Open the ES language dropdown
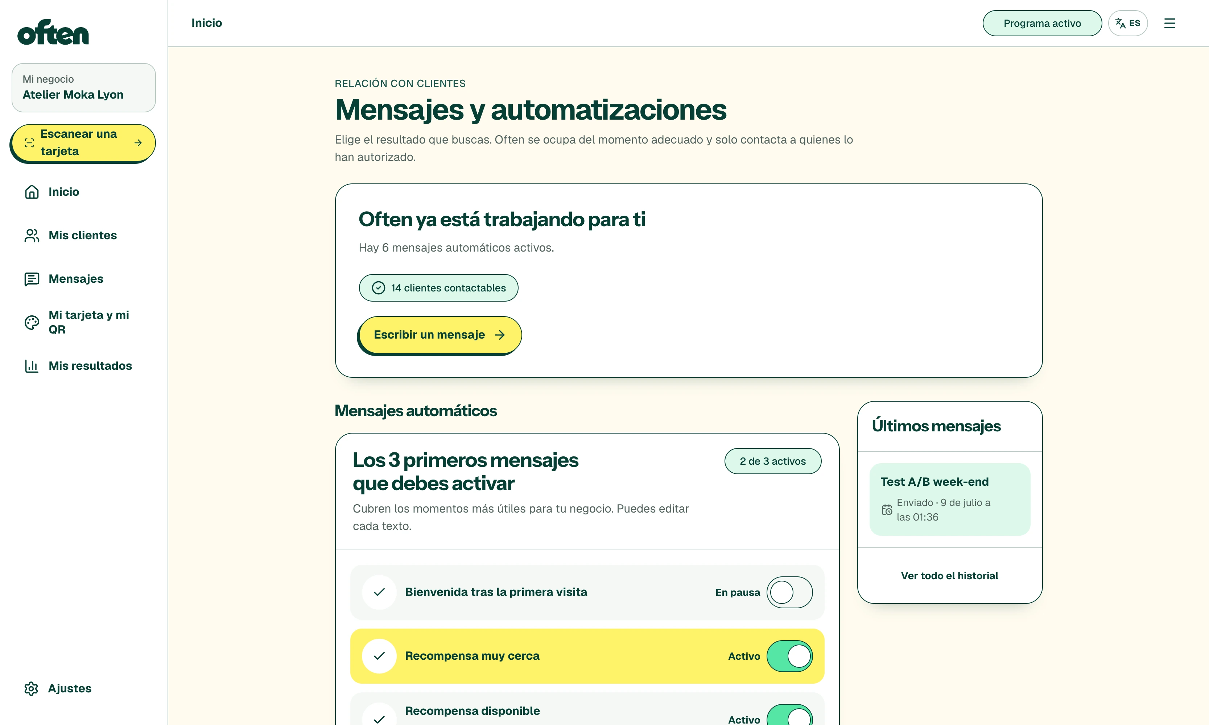Viewport: 1209px width, 725px height. [x=1128, y=23]
